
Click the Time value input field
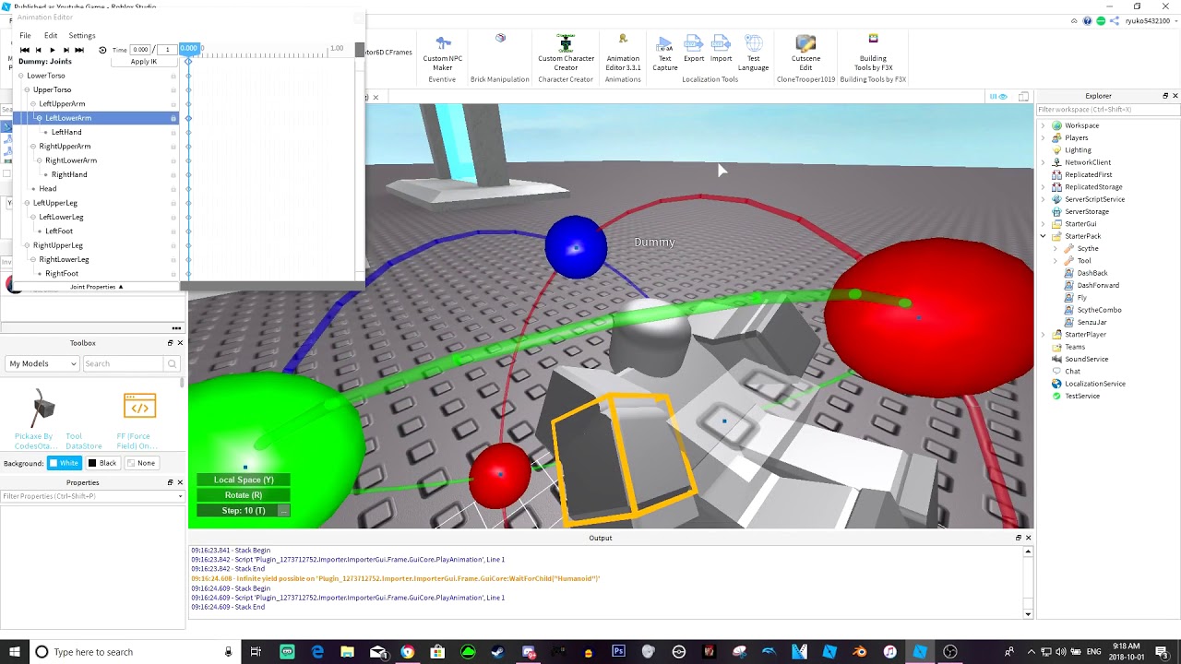pyautogui.click(x=141, y=50)
